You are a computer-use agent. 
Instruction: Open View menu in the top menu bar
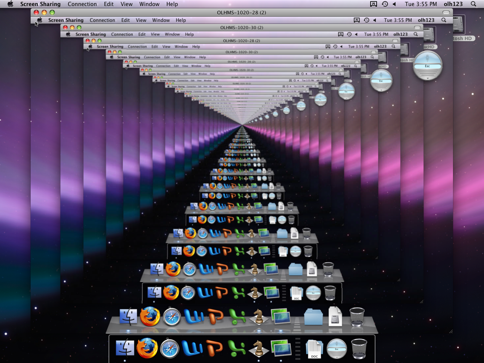(127, 4)
